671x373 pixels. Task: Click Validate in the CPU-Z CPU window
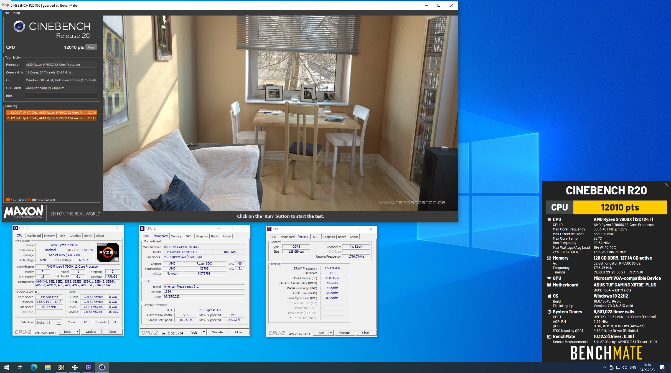tap(91, 332)
